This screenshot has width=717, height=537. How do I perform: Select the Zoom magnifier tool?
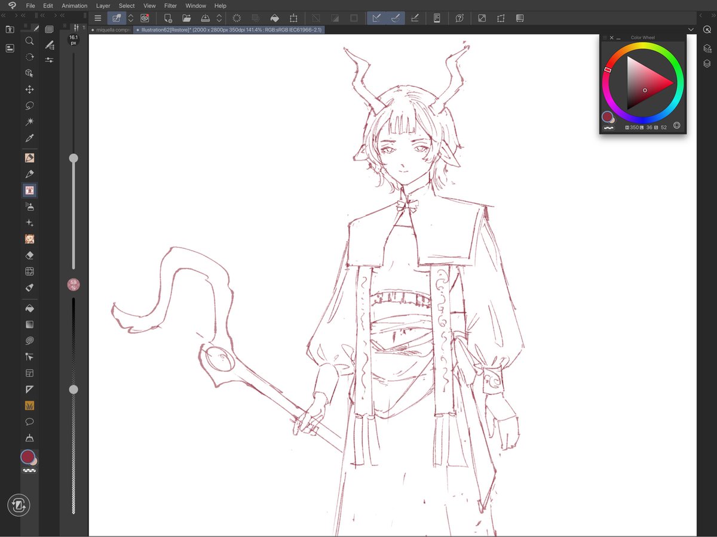[29, 41]
